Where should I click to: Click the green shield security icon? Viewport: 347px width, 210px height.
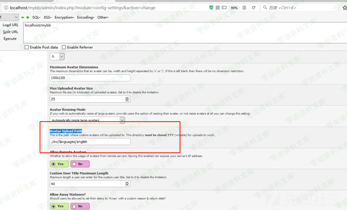point(211,8)
